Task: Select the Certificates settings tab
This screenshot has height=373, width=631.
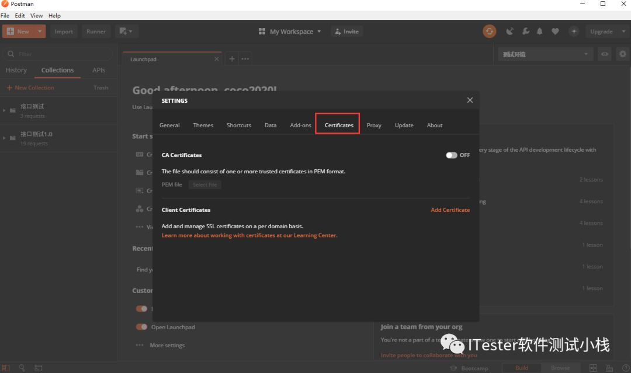Action: pos(339,126)
